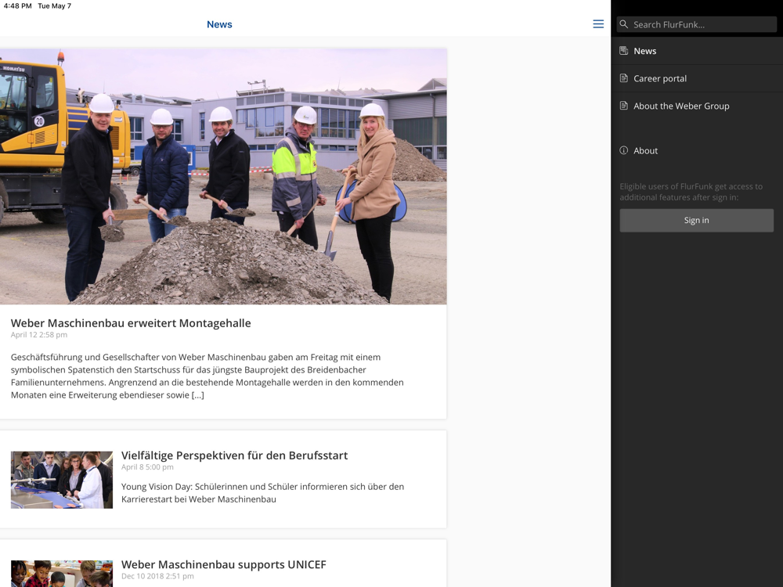Image resolution: width=783 pixels, height=587 pixels.
Task: Open About the Weber Group page
Action: [681, 106]
